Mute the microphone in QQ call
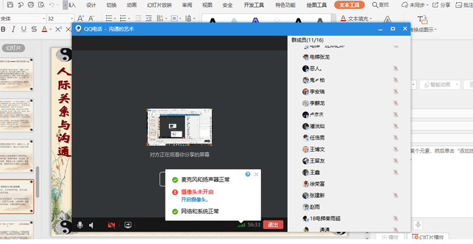The image size is (473, 244). 80,225
